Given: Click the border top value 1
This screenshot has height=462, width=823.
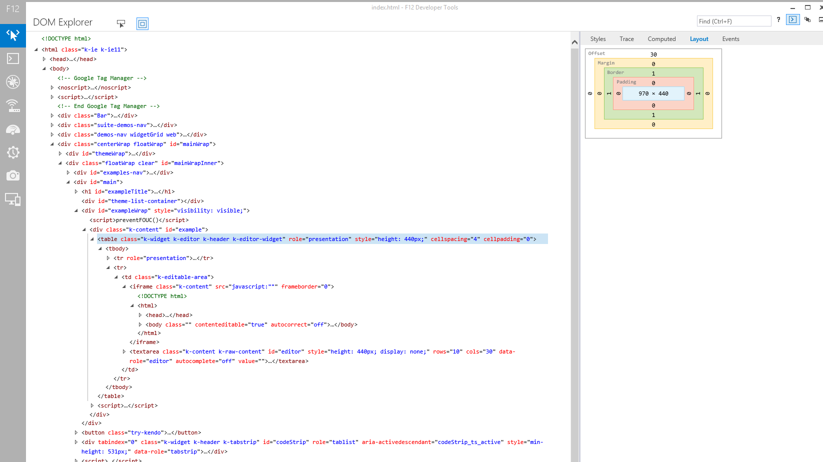Looking at the screenshot, I should coord(653,73).
